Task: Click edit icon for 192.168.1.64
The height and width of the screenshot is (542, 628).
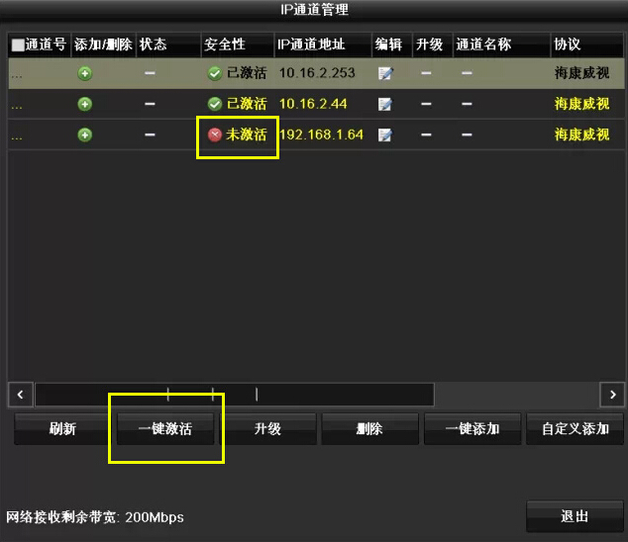Action: tap(385, 135)
